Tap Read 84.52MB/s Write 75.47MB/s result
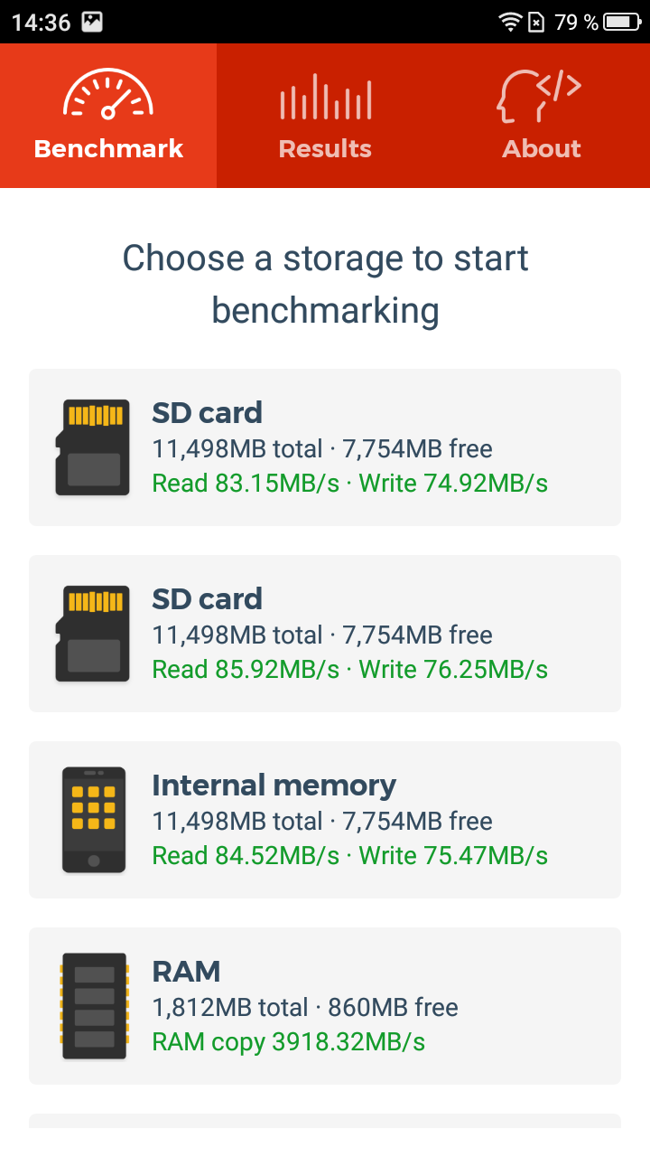Viewport: 650px width, 1157px height. click(350, 855)
